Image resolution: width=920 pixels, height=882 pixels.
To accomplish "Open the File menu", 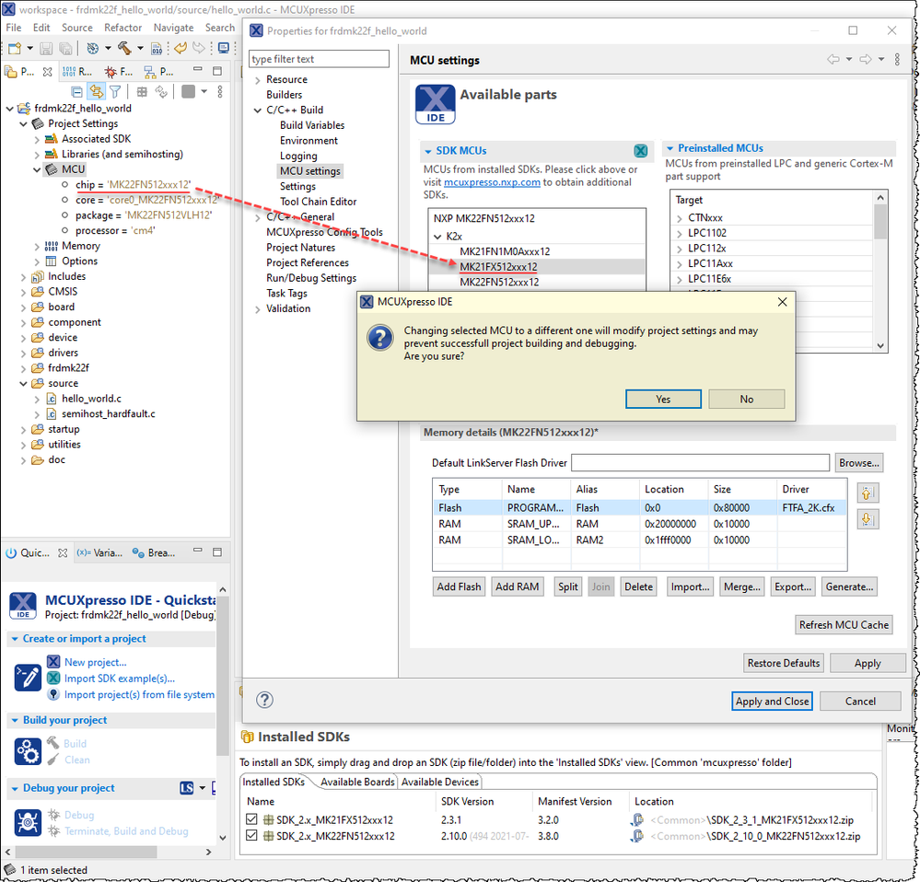I will pos(14,28).
